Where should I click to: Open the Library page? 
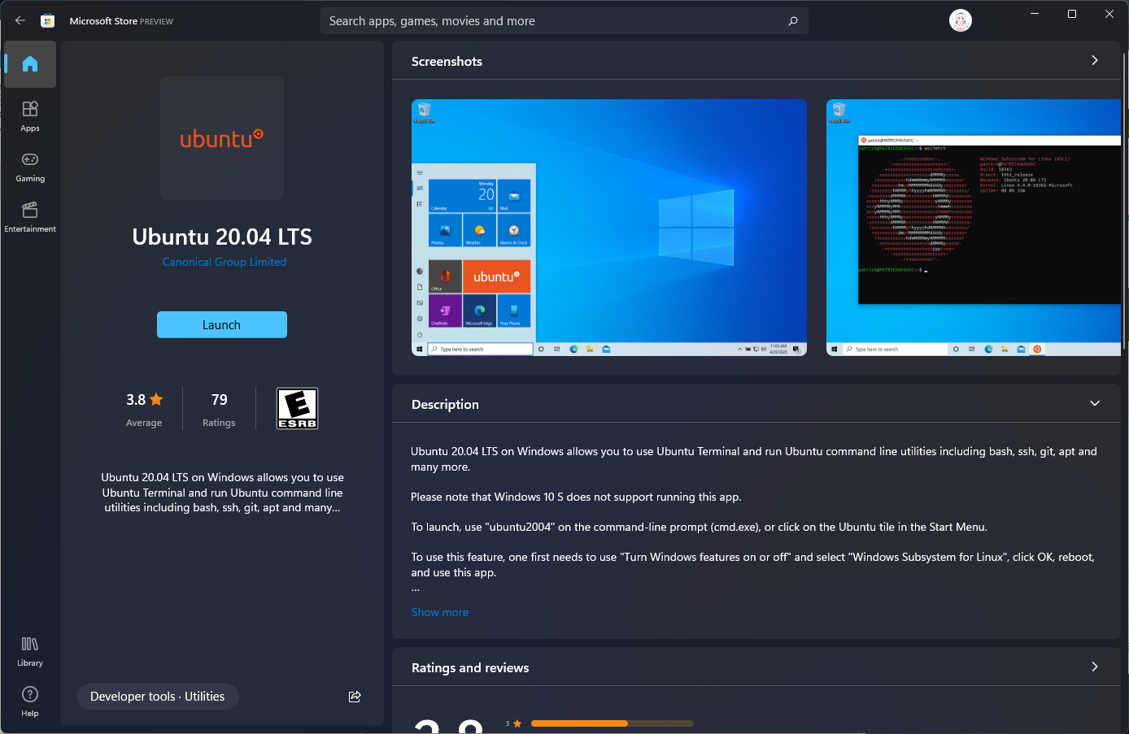pos(30,651)
